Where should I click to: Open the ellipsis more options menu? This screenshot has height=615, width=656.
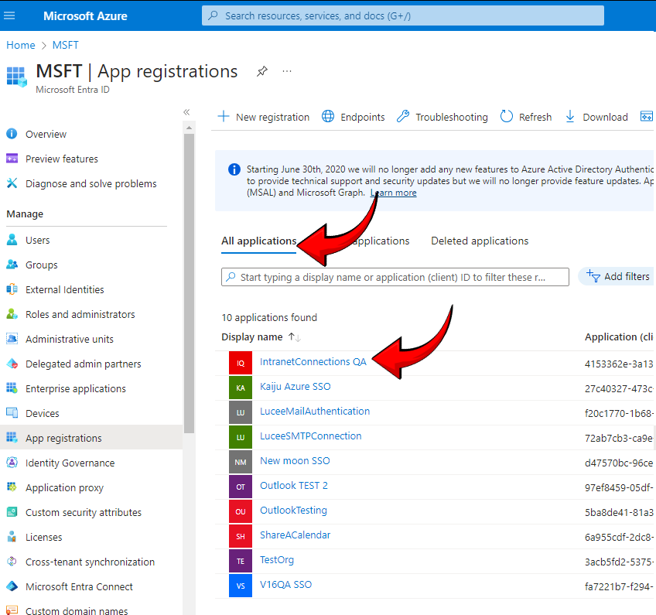pos(286,71)
